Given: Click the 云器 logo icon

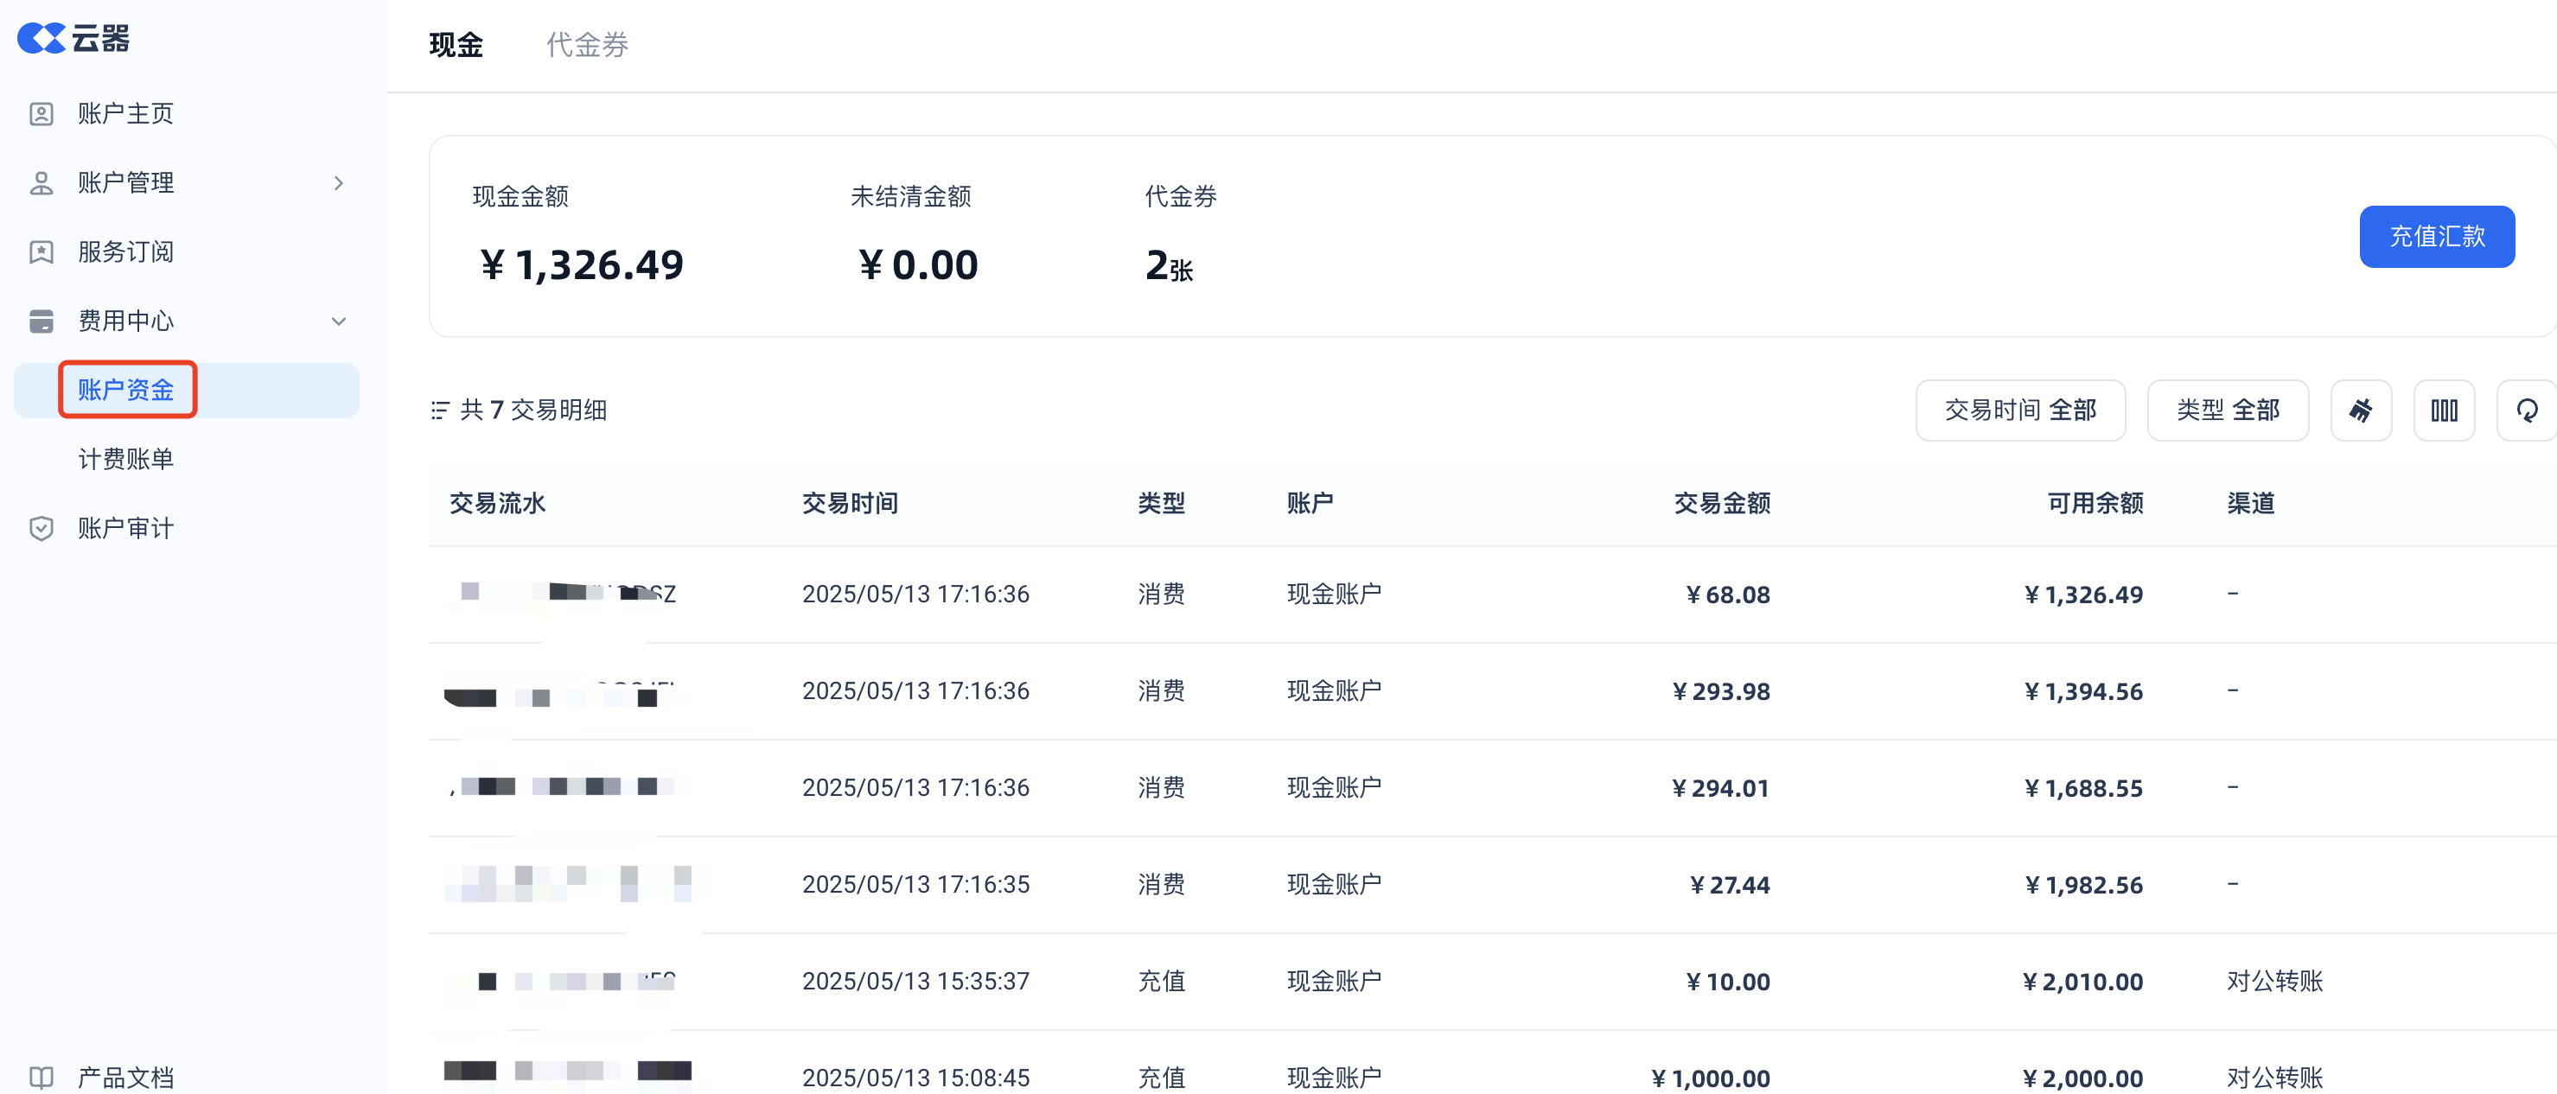Looking at the screenshot, I should point(41,38).
